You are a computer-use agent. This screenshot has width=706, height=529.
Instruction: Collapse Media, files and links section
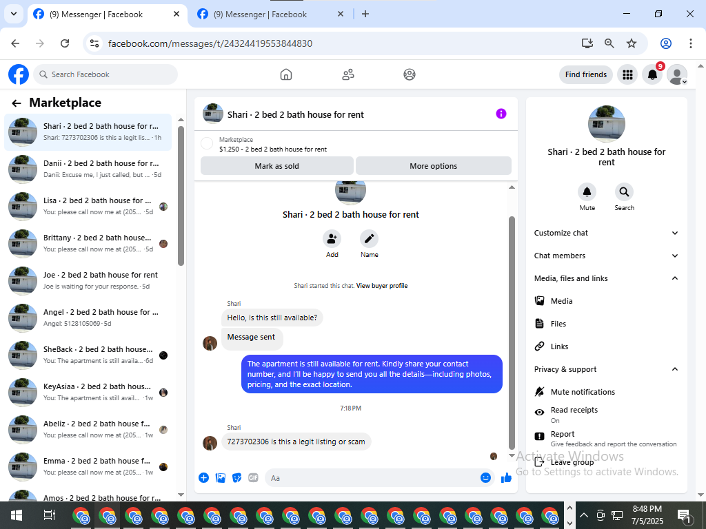click(606, 278)
